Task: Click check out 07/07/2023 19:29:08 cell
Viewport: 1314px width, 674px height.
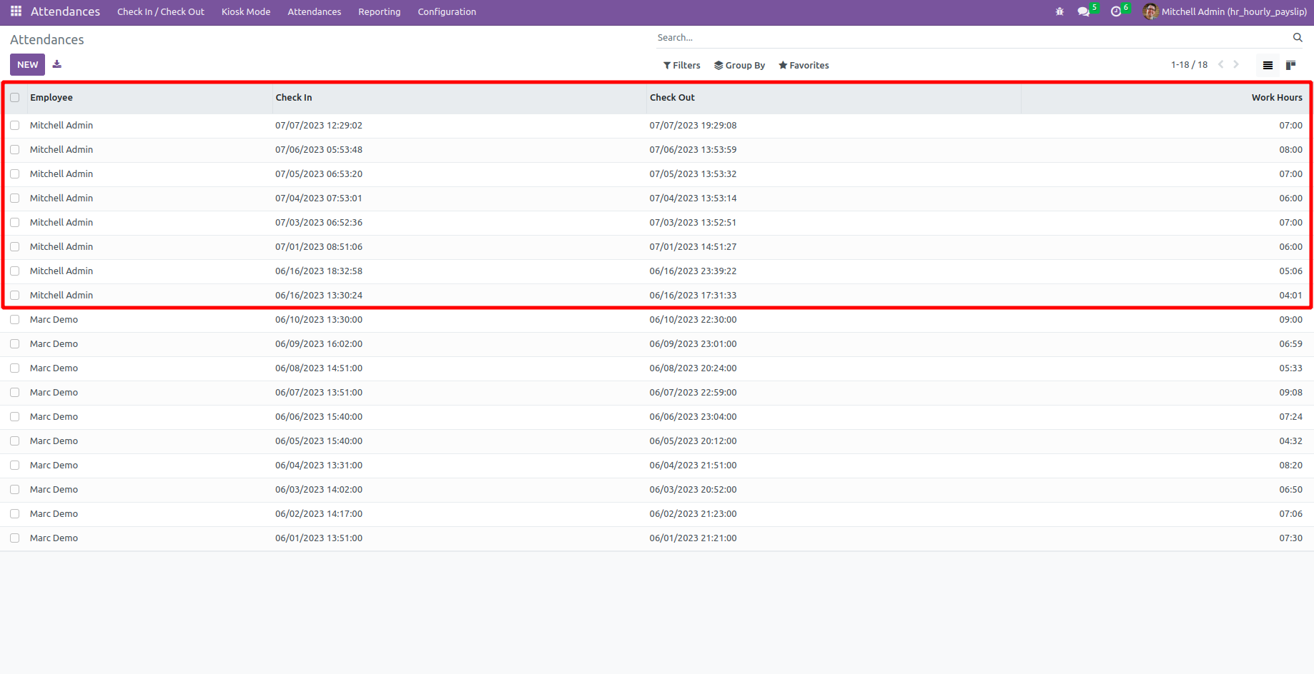Action: click(693, 126)
